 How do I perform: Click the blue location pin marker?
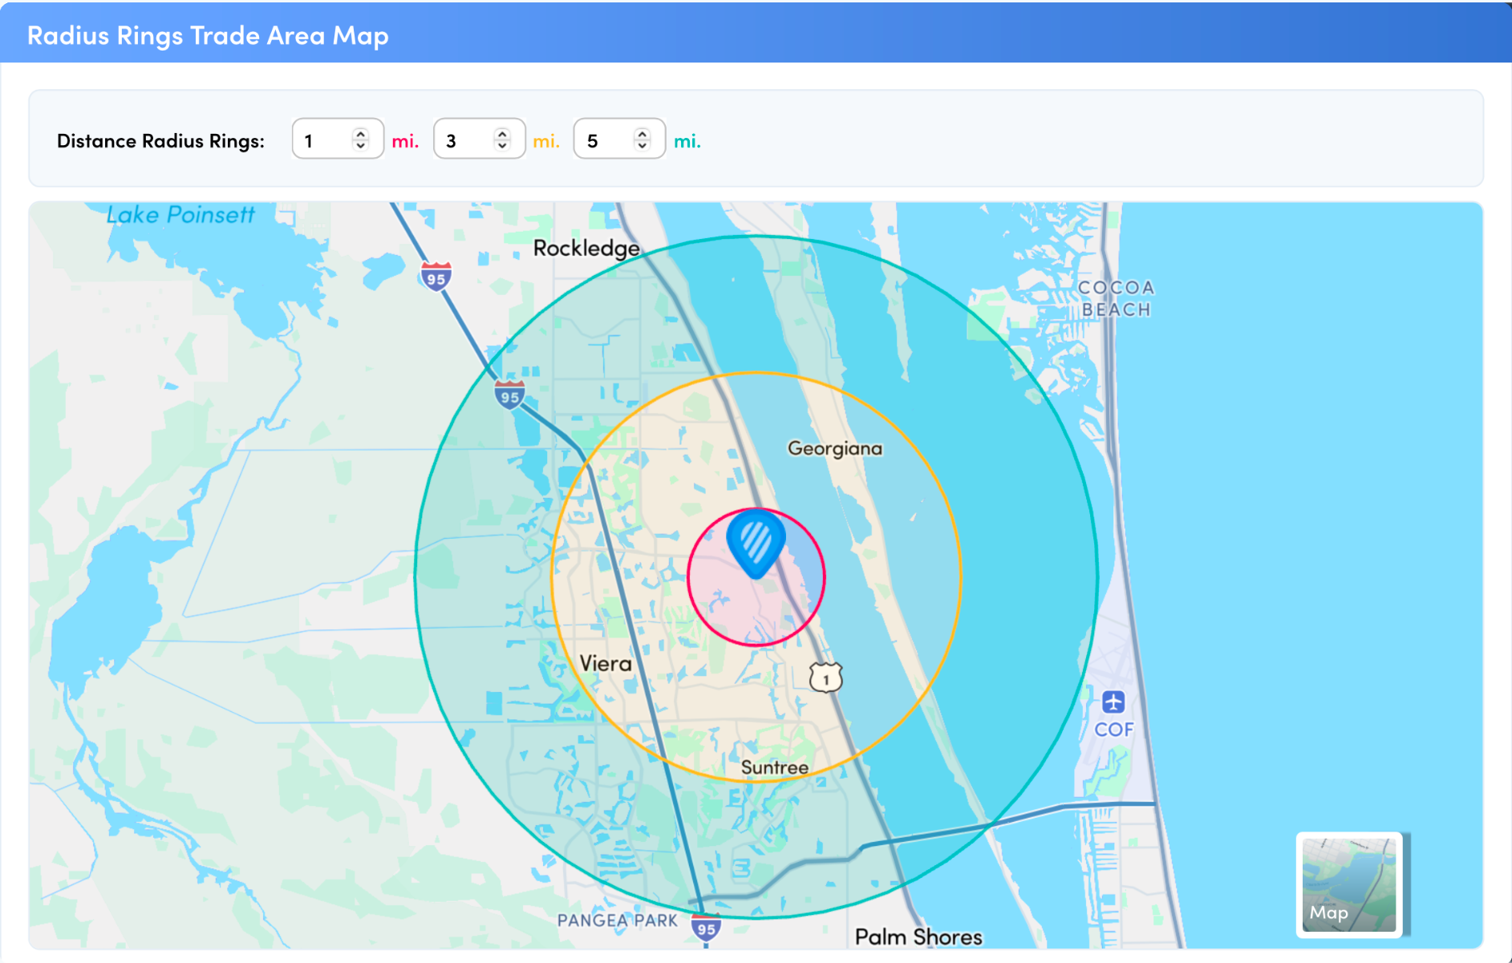click(756, 541)
